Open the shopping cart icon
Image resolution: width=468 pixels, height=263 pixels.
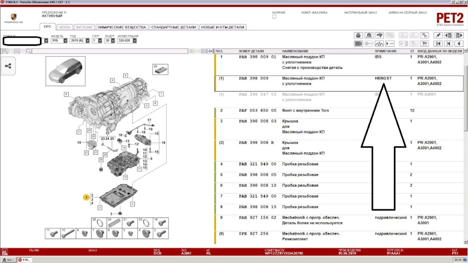click(424, 44)
